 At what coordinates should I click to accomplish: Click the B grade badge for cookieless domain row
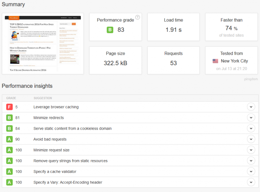pos(9,128)
